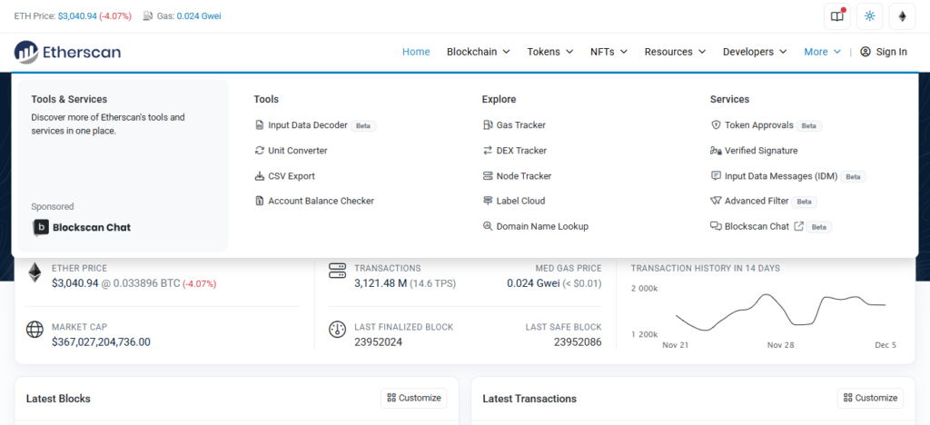Viewport: 930px width, 425px height.
Task: Click the ETH price $3,040.94 in top bar
Action: pos(77,16)
